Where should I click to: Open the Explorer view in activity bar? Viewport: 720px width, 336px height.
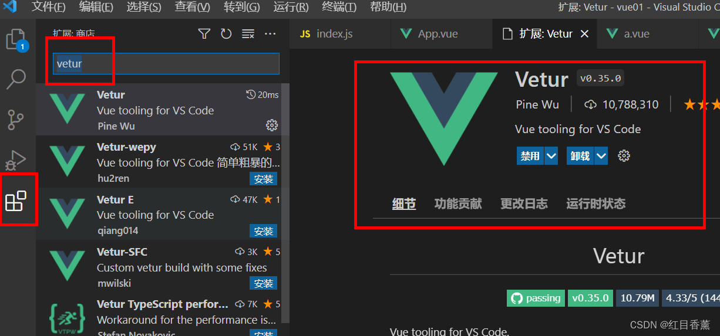tap(16, 40)
